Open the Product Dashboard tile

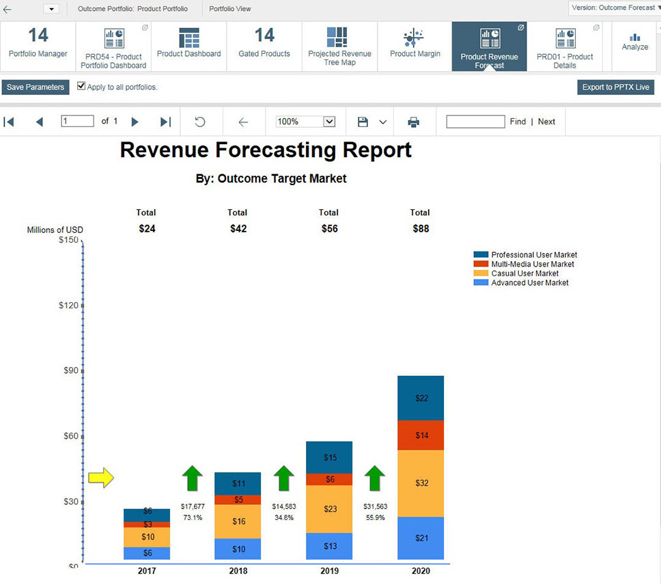(189, 46)
